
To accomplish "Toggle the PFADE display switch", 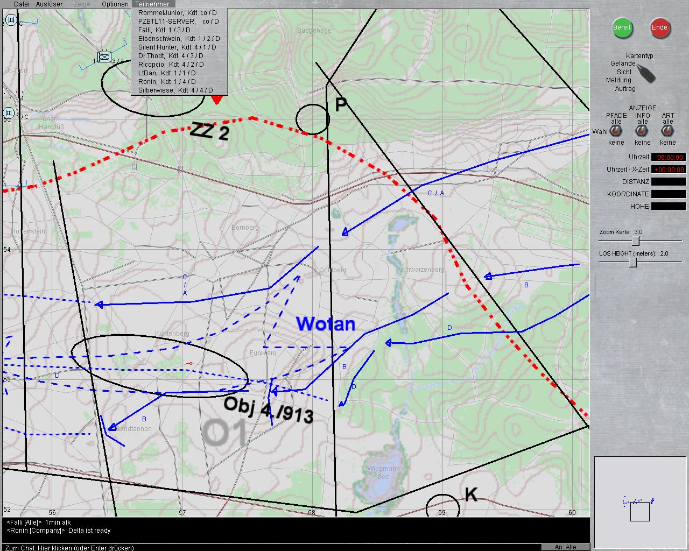I will tap(616, 131).
